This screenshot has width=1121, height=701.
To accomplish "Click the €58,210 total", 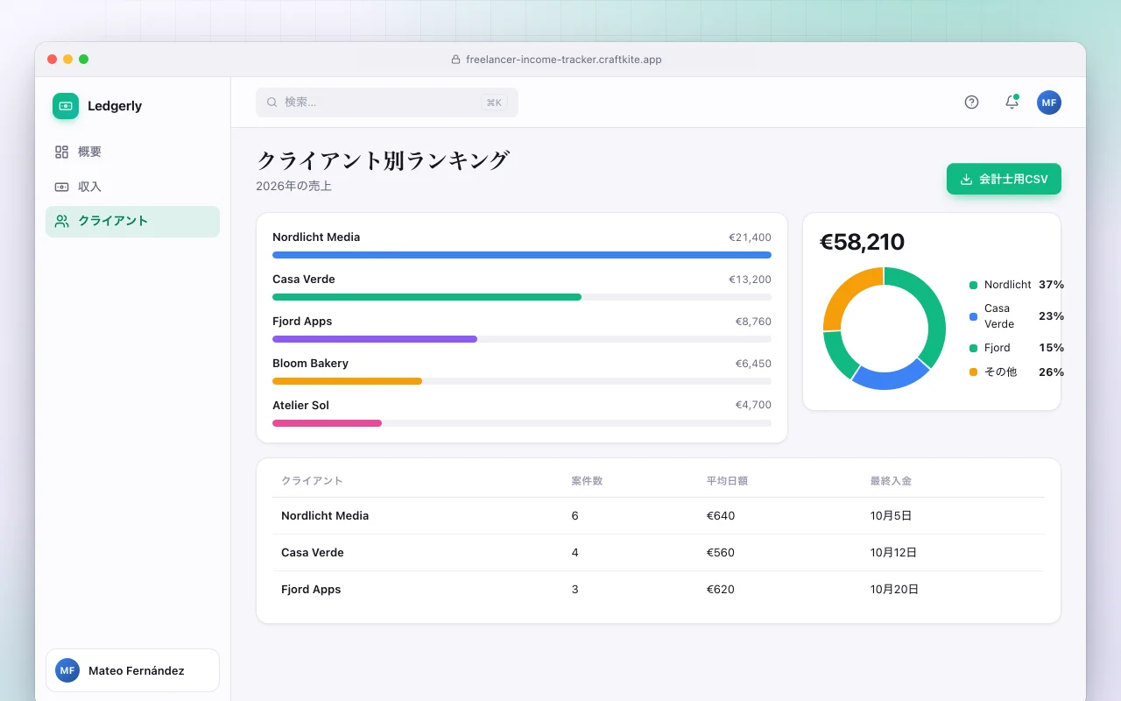I will [862, 242].
